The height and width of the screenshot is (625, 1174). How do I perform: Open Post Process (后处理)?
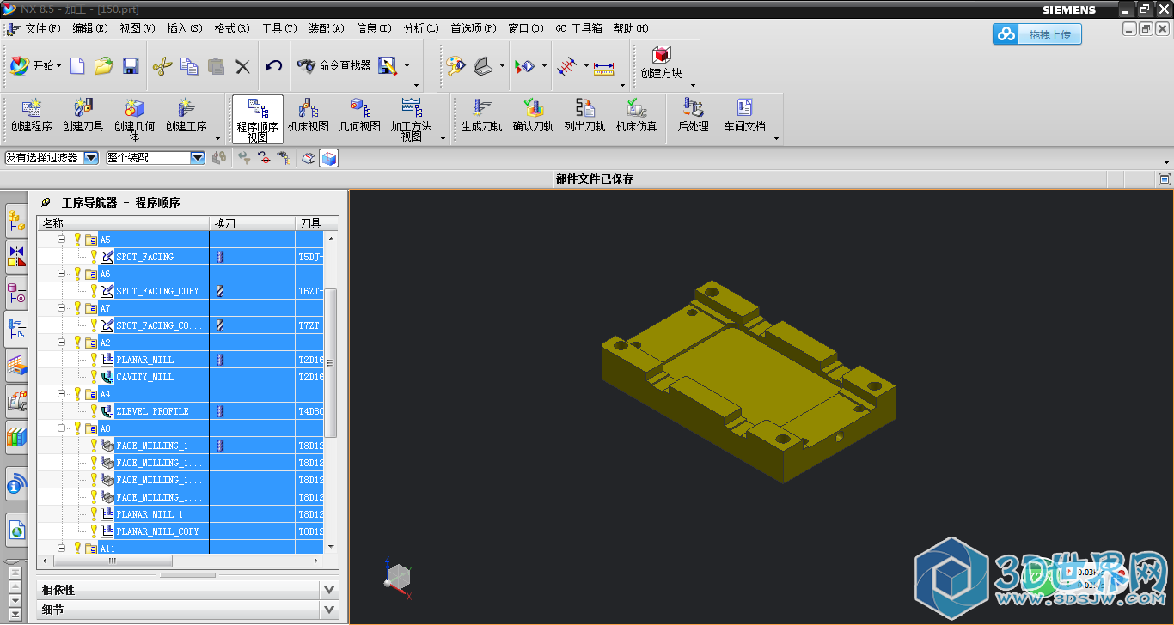(x=693, y=116)
